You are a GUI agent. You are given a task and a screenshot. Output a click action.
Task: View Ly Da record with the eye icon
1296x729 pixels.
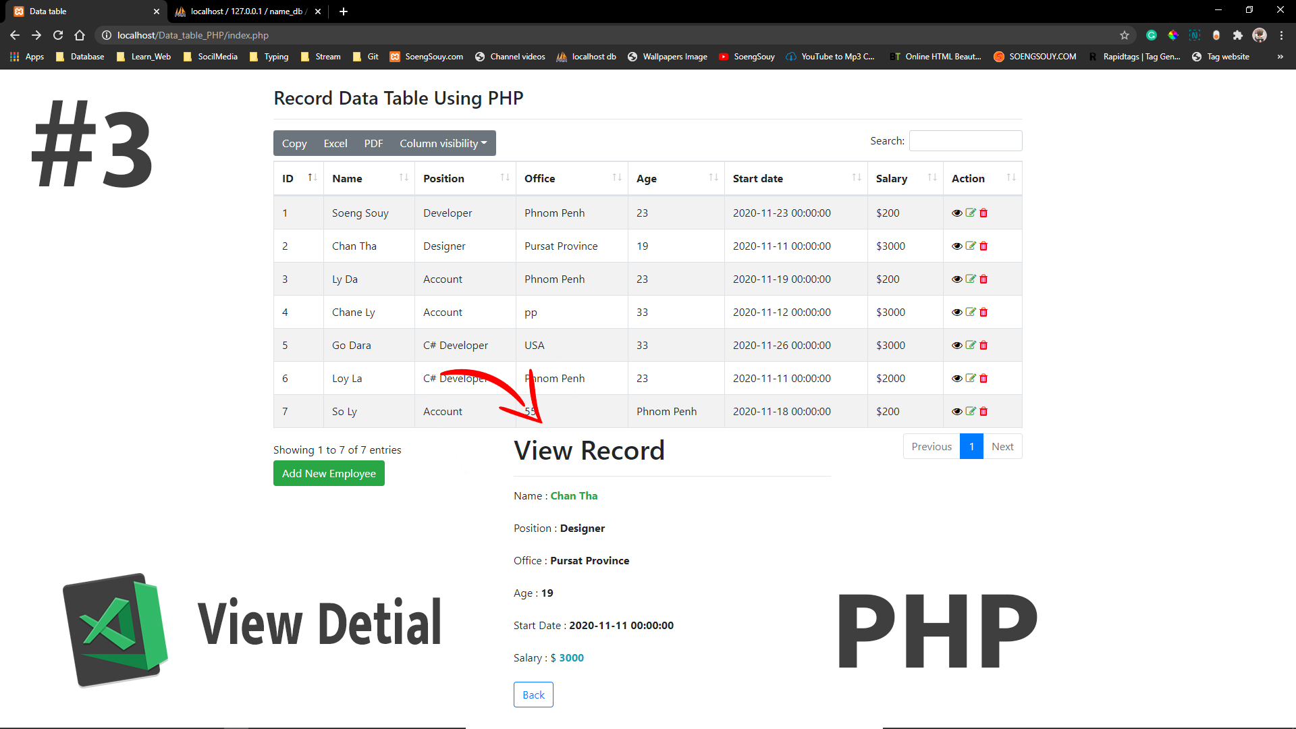[956, 279]
